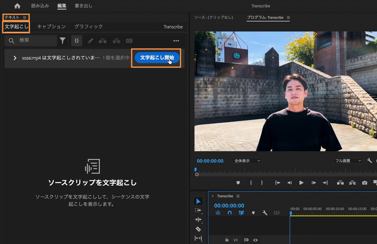This screenshot has width=377, height=244.
Task: Select the Track Select Forward tool
Action: [198, 210]
